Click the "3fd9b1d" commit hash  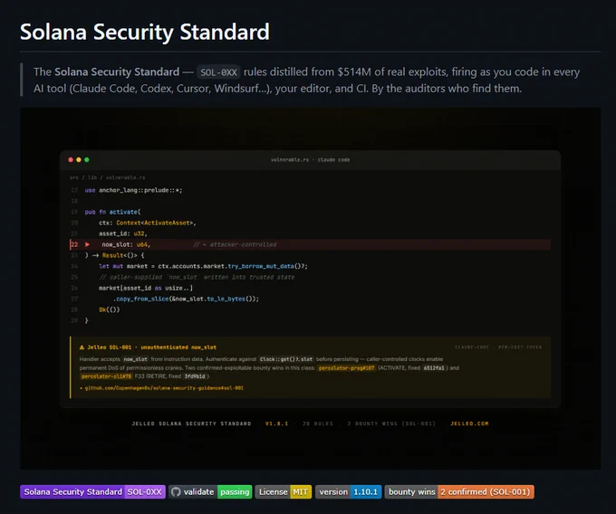(195, 376)
